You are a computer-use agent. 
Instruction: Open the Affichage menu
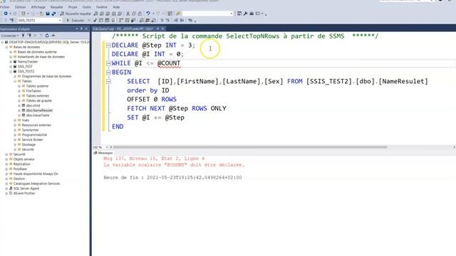38,7
